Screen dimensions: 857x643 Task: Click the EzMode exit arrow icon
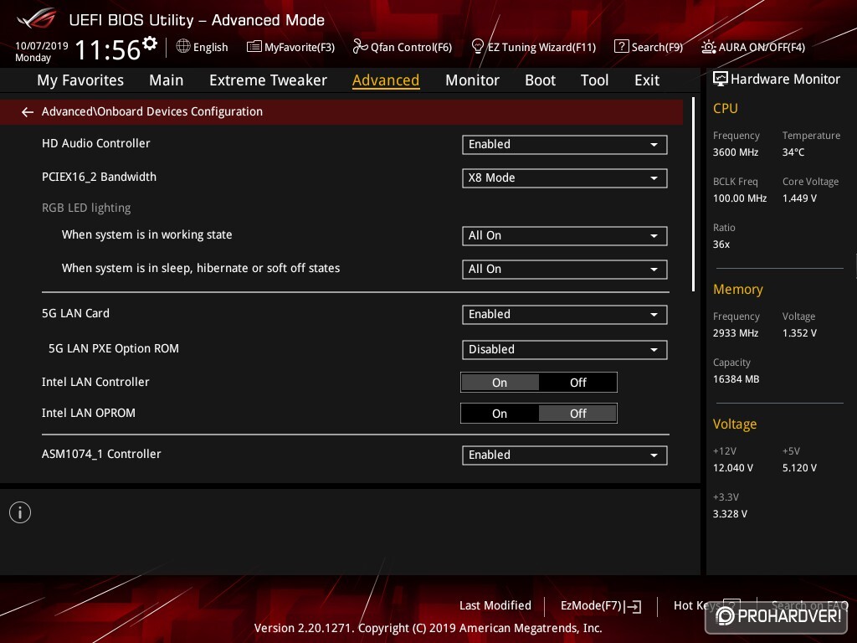pyautogui.click(x=633, y=606)
